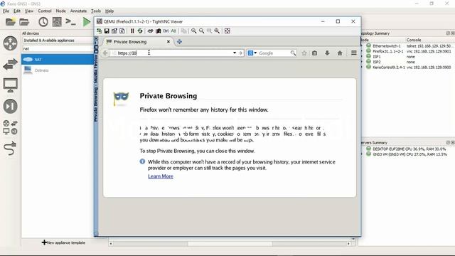Screen dimensions: 455x256
Task: Browse end devices monitor icon in sidebar
Action: point(11,85)
